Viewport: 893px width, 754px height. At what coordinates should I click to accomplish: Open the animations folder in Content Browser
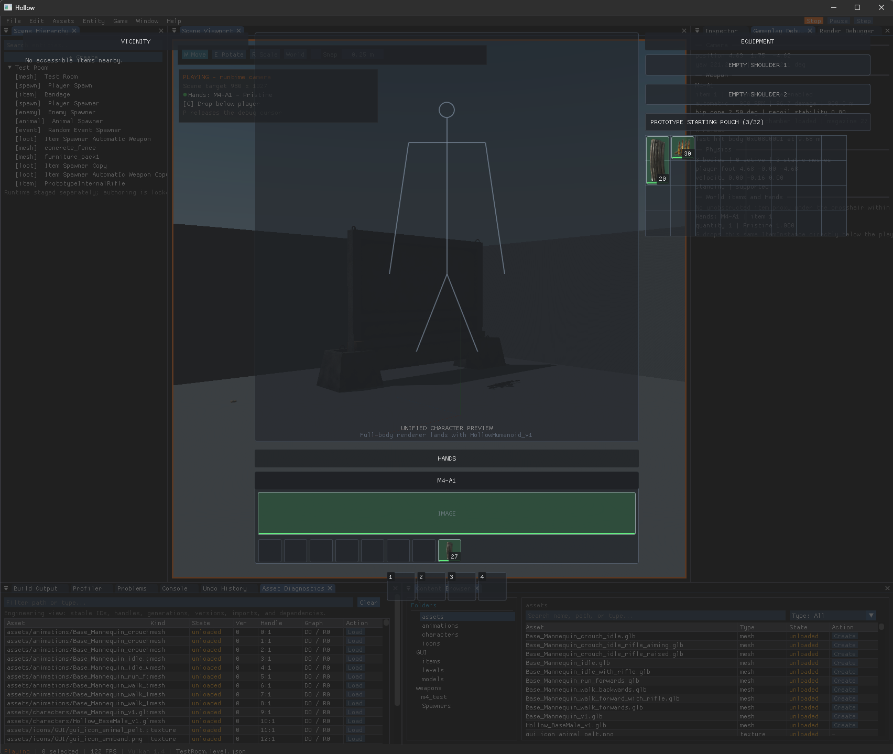(x=440, y=626)
